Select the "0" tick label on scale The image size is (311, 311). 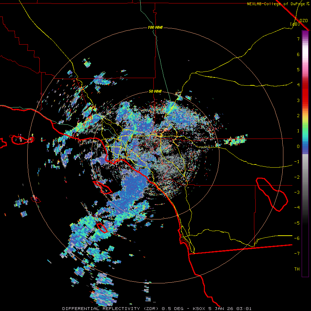(298, 147)
